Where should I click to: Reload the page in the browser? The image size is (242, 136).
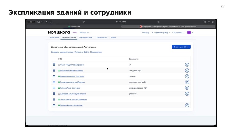158,22
